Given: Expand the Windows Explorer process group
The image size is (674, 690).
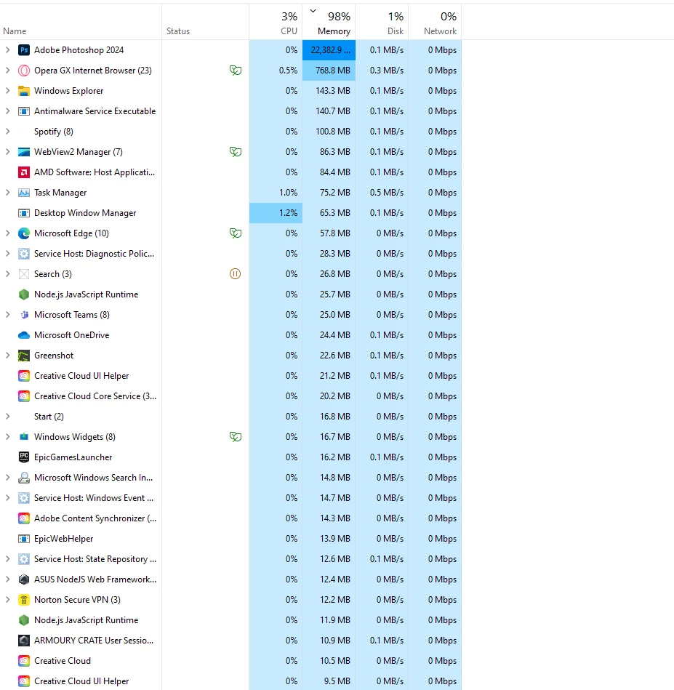Looking at the screenshot, I should coord(7,91).
